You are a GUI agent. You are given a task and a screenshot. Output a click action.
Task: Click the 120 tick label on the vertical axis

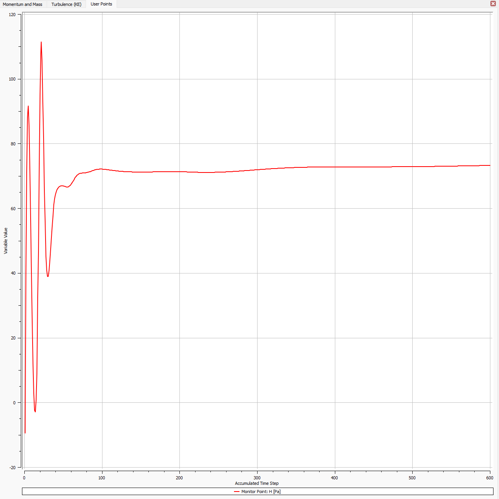pyautogui.click(x=12, y=15)
